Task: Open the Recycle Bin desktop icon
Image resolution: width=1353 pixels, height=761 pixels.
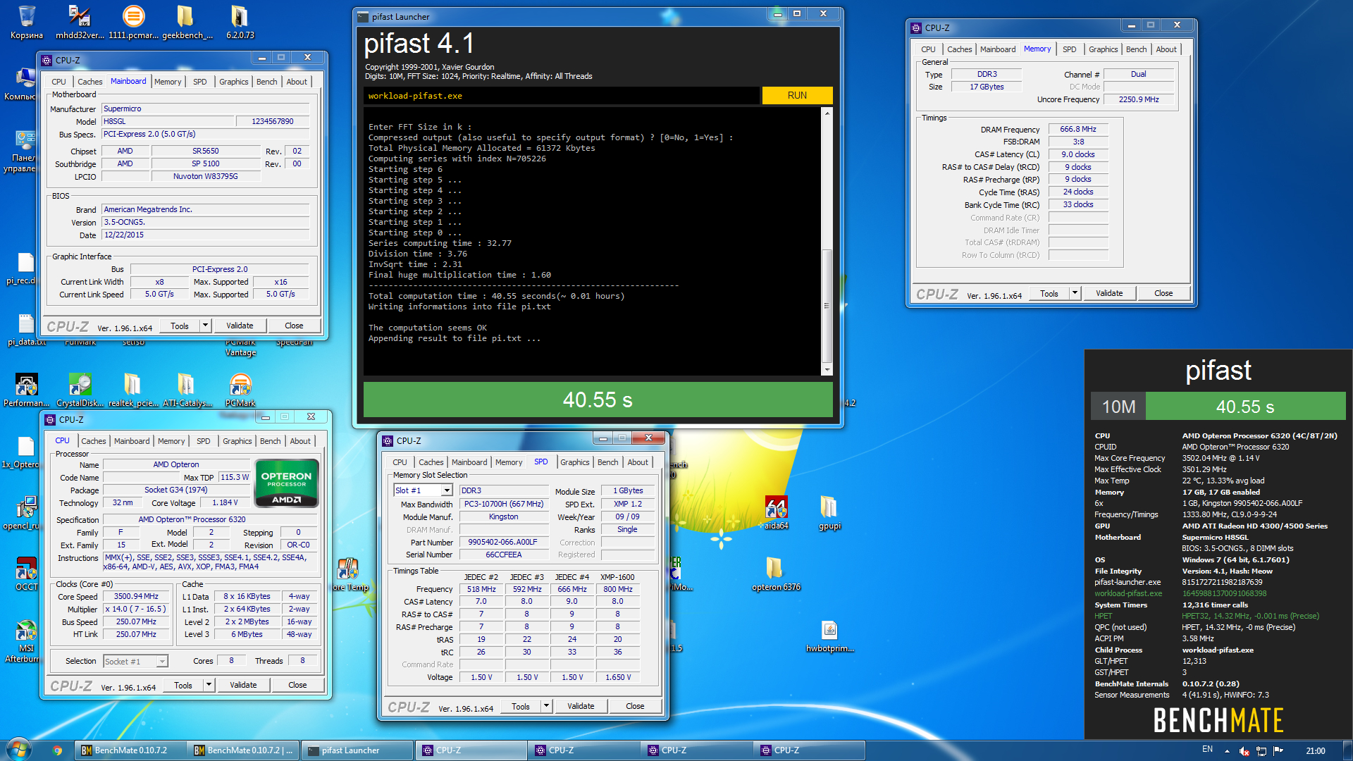Action: pyautogui.click(x=26, y=22)
